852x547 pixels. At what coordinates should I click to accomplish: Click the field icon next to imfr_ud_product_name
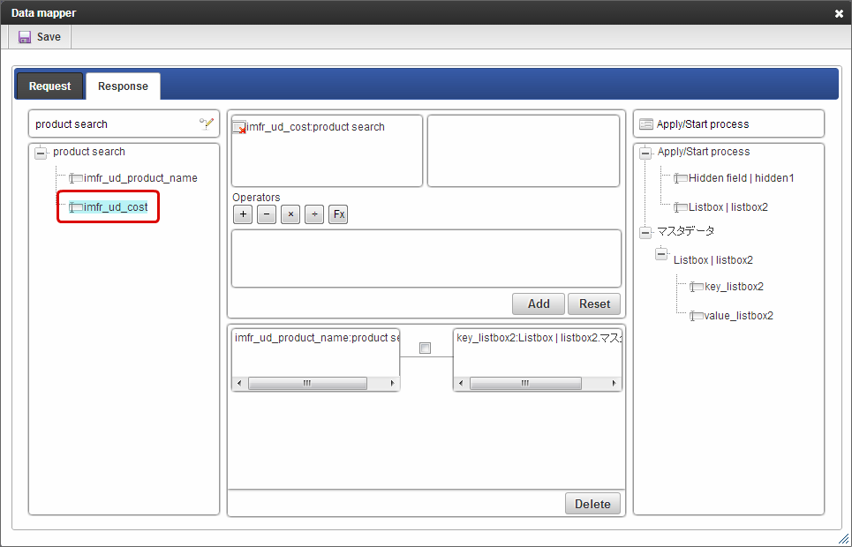(x=76, y=178)
